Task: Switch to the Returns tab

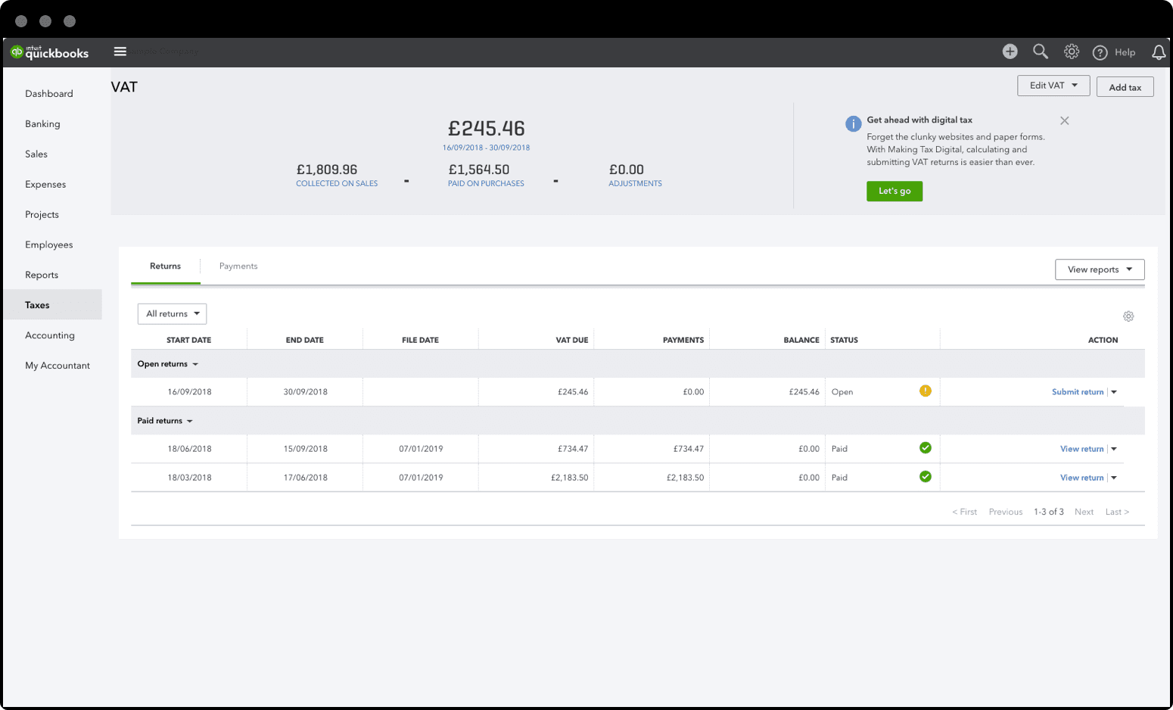Action: (x=165, y=266)
